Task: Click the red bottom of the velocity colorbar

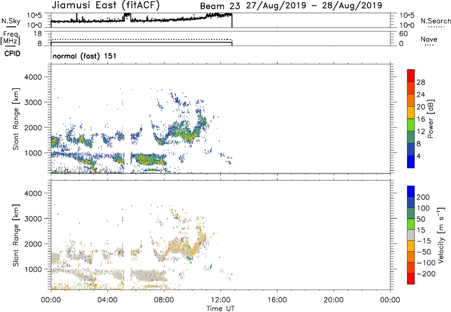Action: tap(411, 279)
